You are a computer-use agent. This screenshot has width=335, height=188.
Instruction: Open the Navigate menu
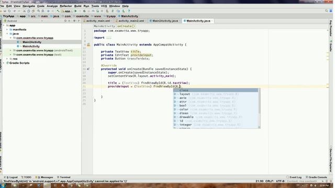coord(29,6)
